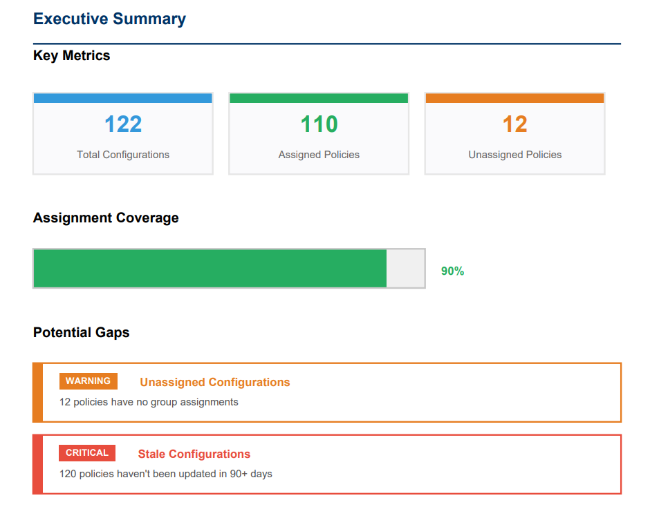
Task: Click the orange bar atop Unassigned Policies card
Action: pyautogui.click(x=514, y=98)
